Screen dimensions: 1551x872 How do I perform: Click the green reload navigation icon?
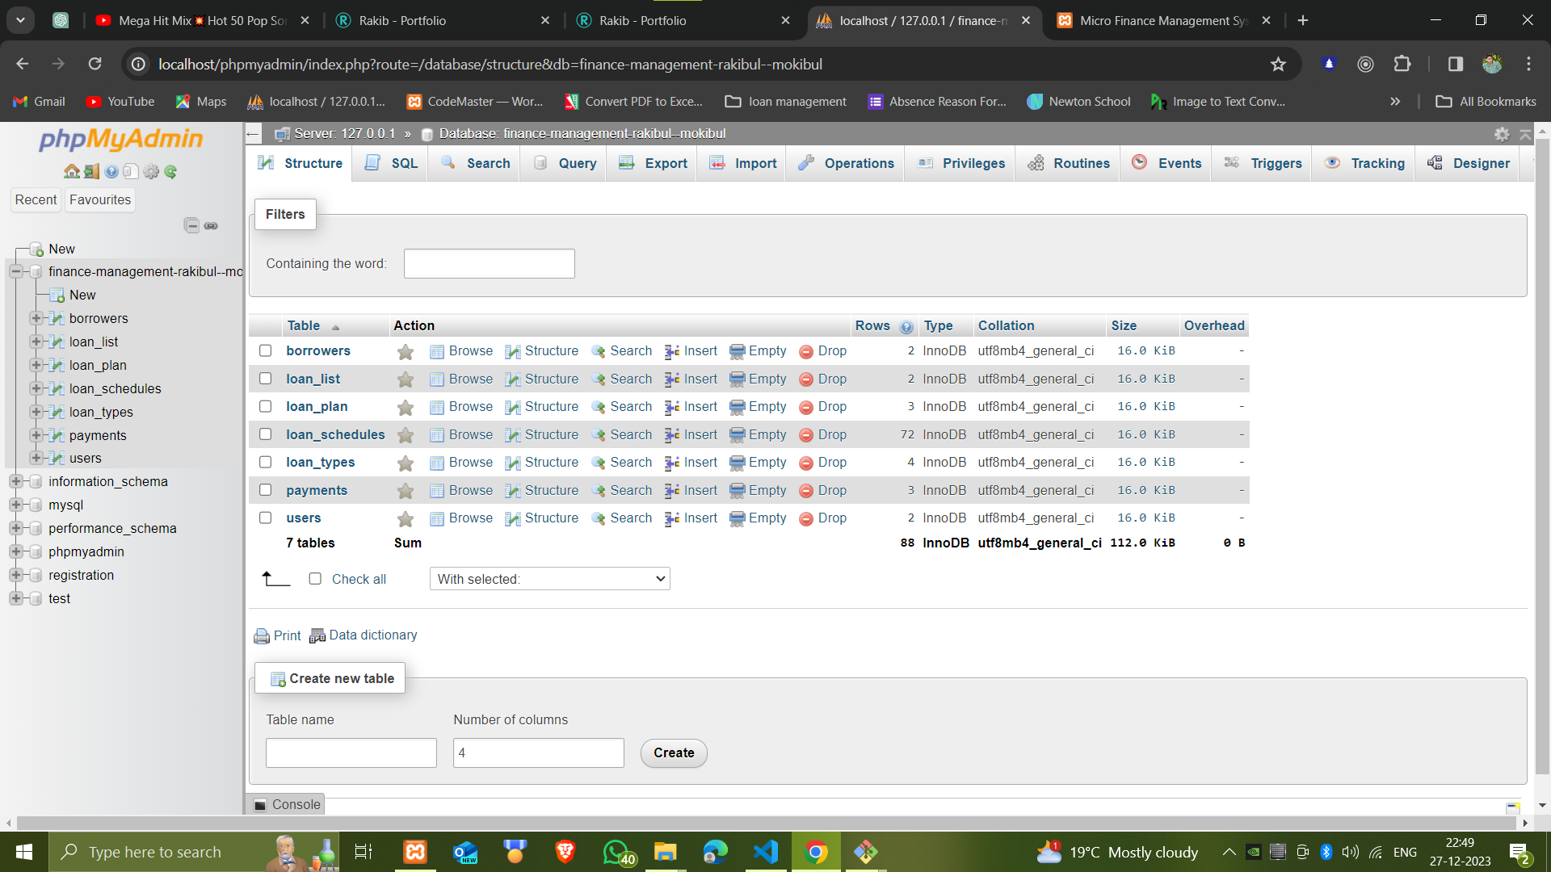[x=170, y=171]
